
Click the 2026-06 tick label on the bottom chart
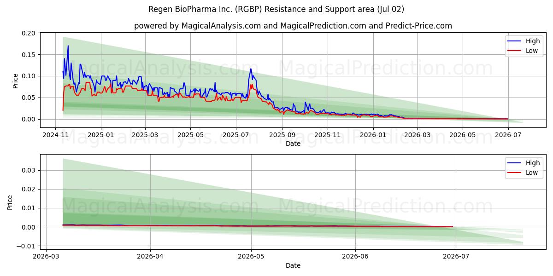355,257
